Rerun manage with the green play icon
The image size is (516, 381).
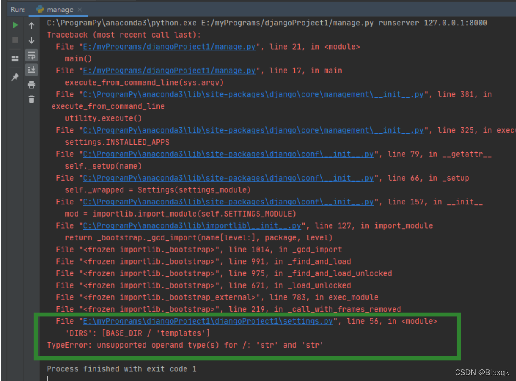[15, 25]
